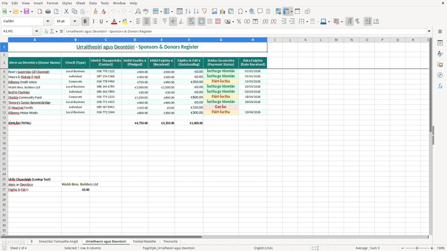The width and height of the screenshot is (447, 251).
Task: Click the Zoom Out minus button
Action: click(403, 248)
